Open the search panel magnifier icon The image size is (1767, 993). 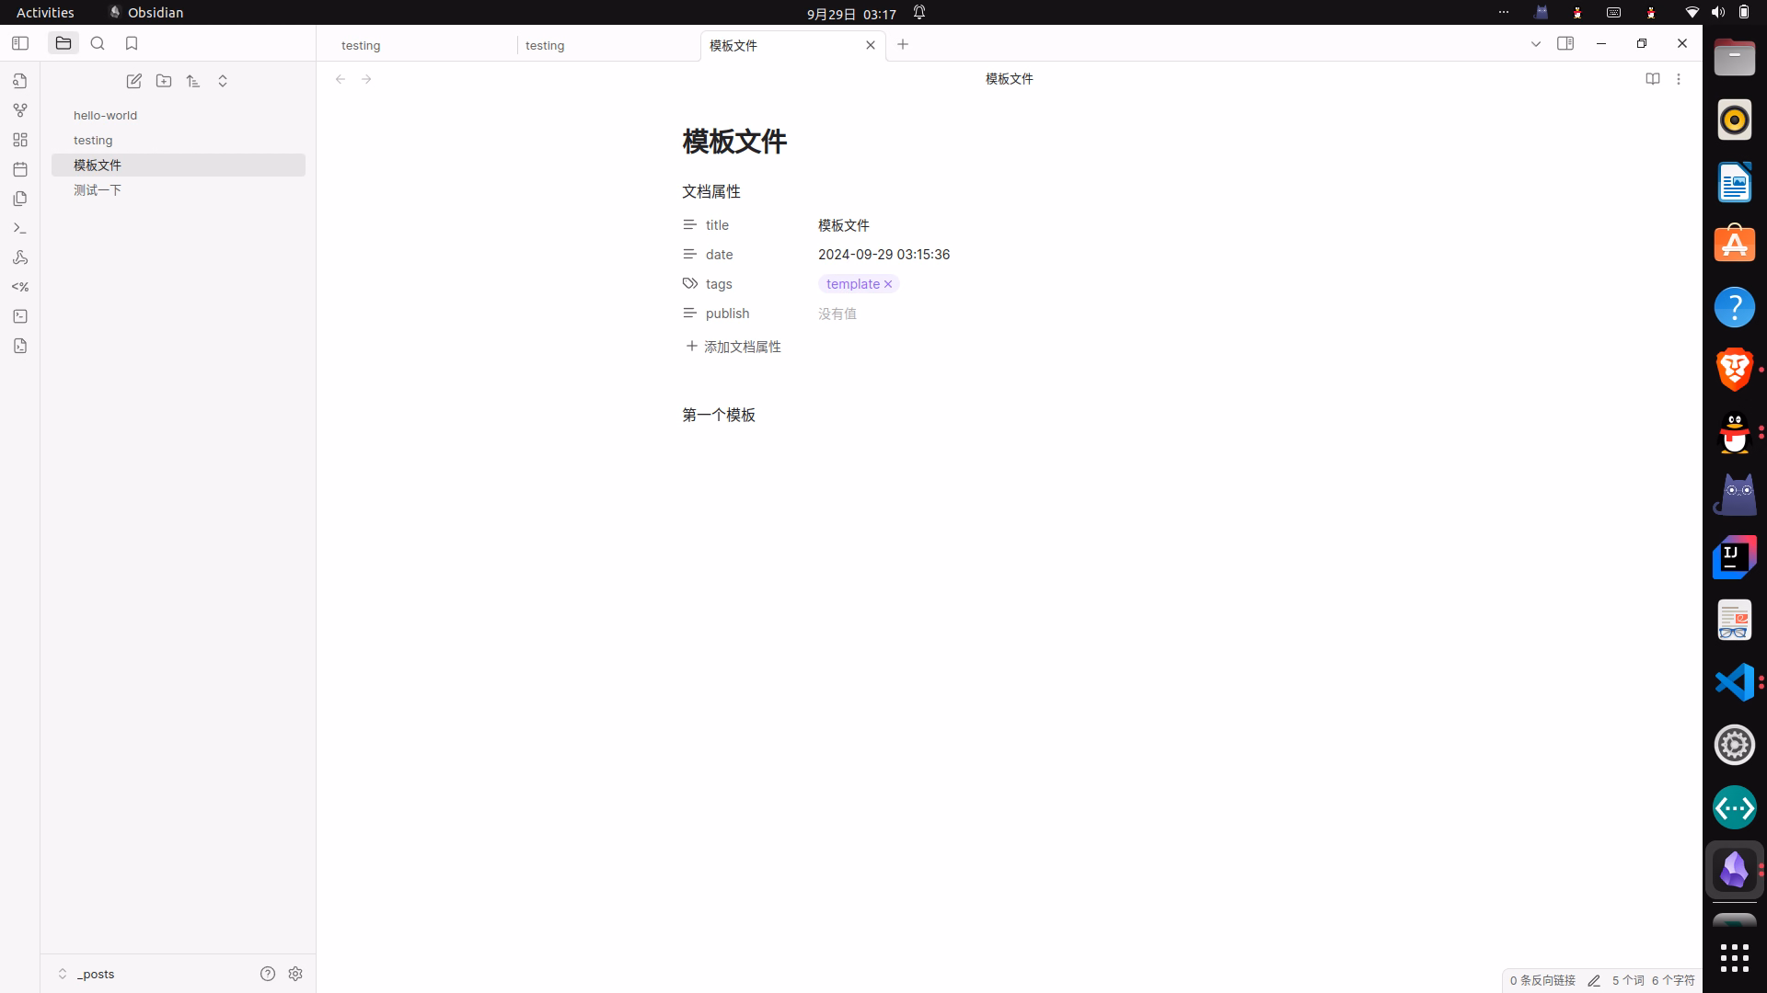coord(98,43)
